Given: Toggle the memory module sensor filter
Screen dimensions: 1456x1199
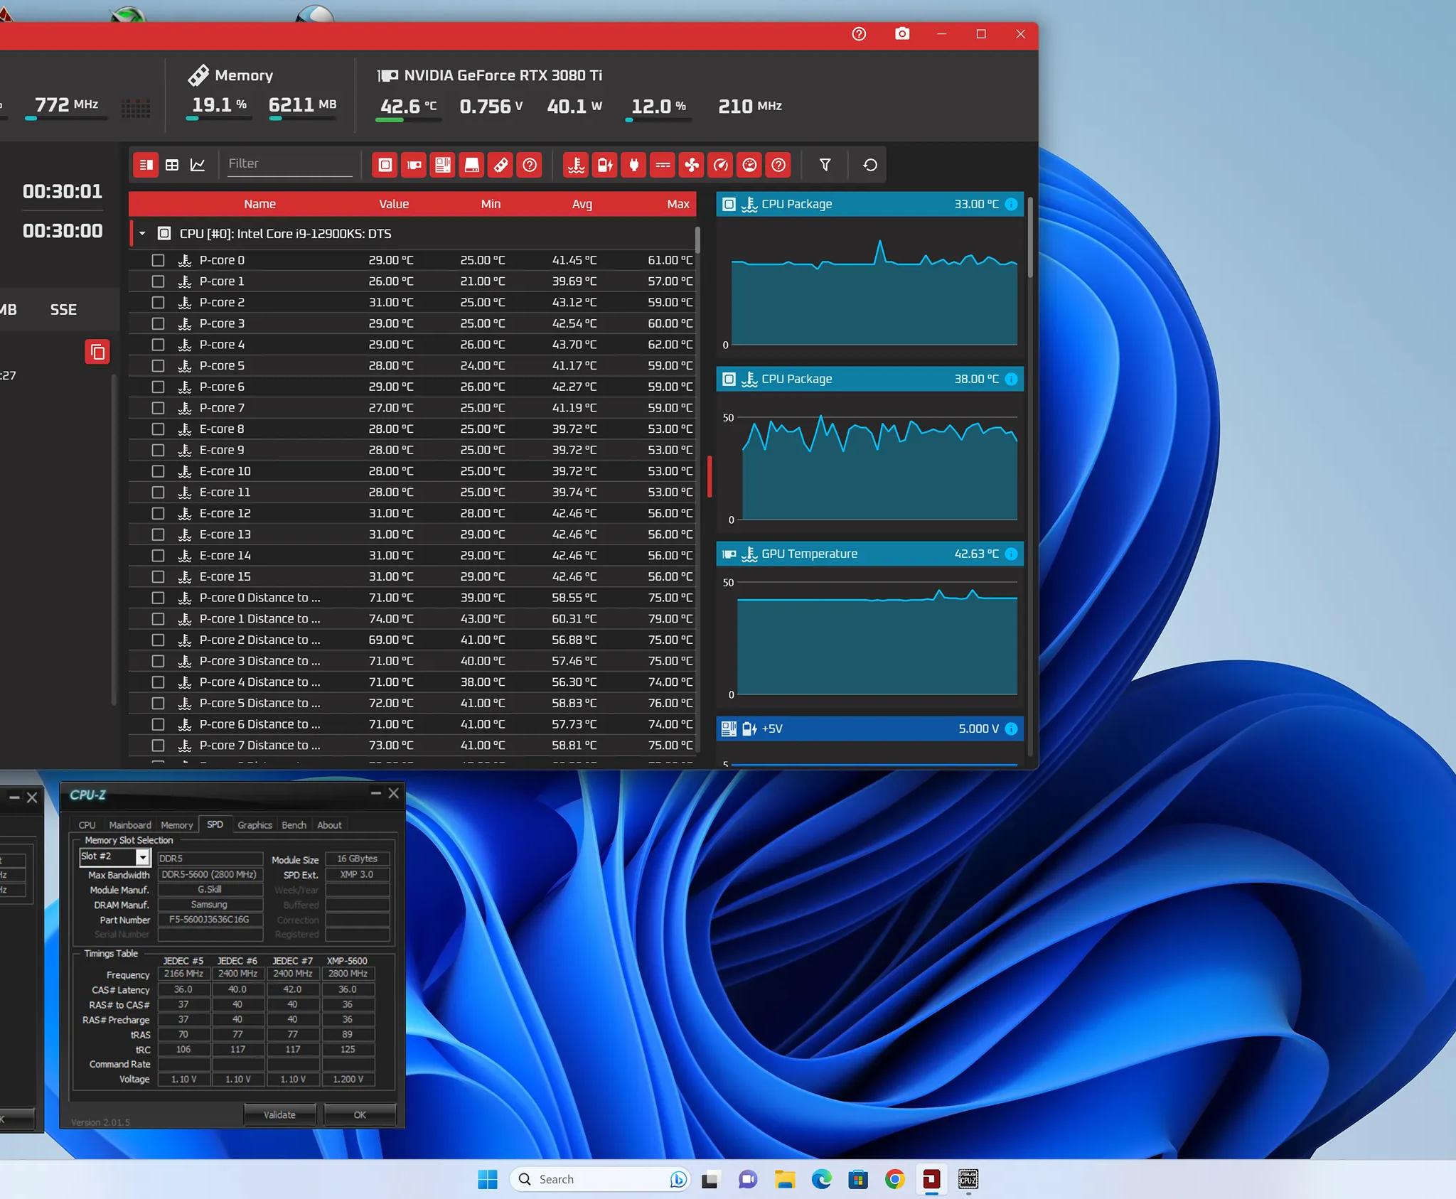Looking at the screenshot, I should (500, 165).
